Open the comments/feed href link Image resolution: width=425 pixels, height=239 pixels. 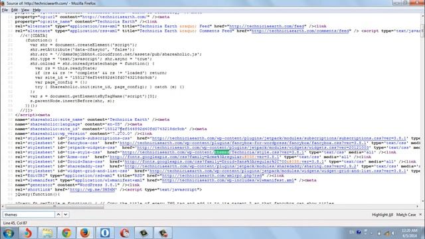pos(301,31)
